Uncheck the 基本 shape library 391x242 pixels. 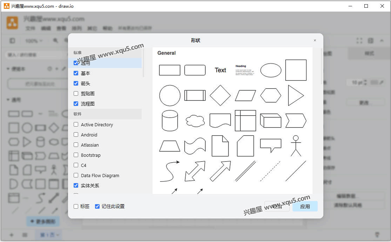tap(76, 73)
